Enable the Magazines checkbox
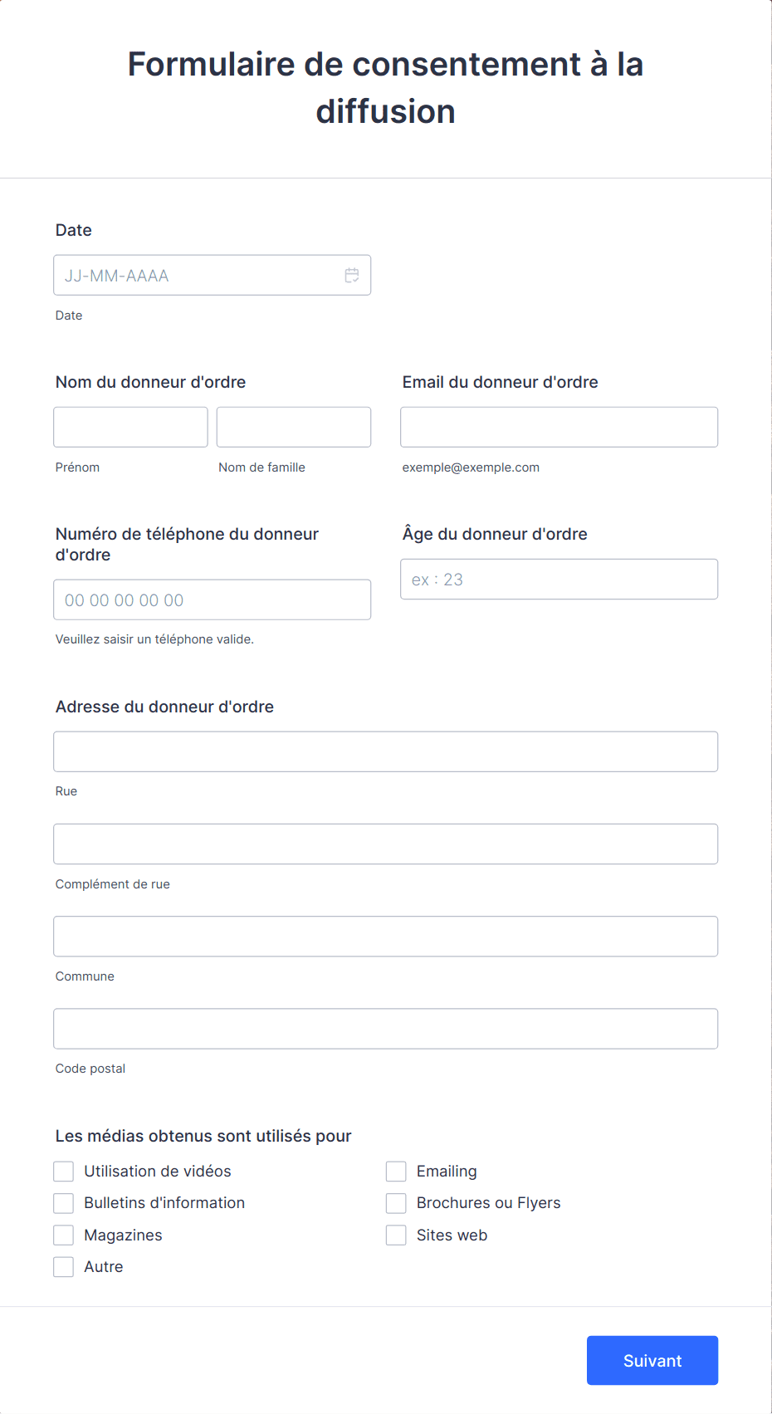Viewport: 772px width, 1414px height. tap(64, 1235)
